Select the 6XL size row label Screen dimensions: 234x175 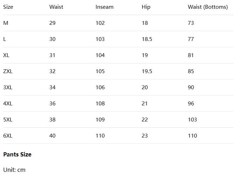pyautogui.click(x=8, y=136)
